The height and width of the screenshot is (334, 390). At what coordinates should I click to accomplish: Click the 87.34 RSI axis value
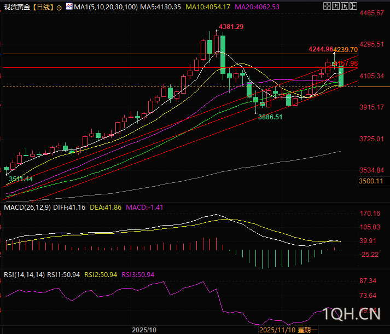pyautogui.click(x=368, y=281)
